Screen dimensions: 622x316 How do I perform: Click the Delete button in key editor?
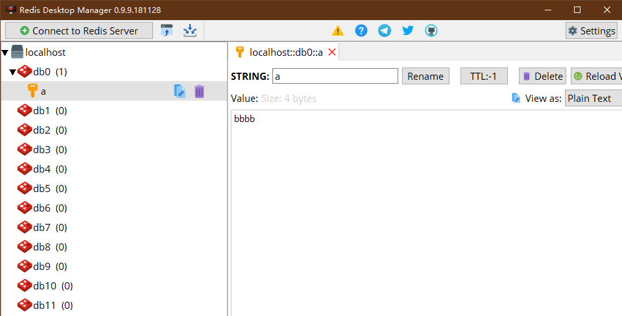[x=543, y=76]
